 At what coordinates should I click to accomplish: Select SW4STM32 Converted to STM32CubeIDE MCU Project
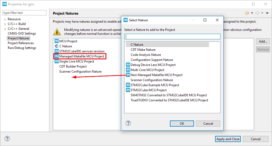(x=169, y=95)
